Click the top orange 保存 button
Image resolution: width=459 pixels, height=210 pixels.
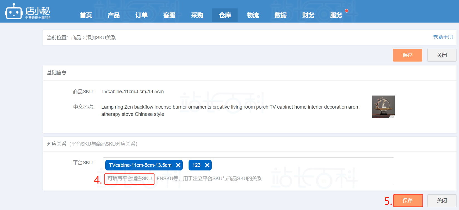click(x=407, y=55)
